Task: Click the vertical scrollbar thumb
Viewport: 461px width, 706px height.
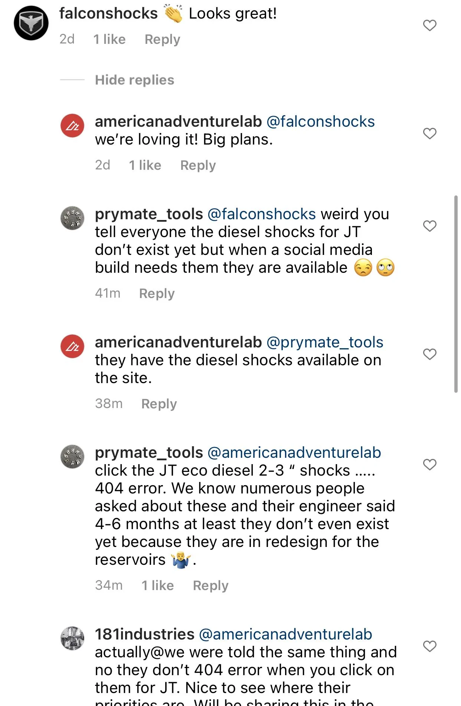Action: 456,294
